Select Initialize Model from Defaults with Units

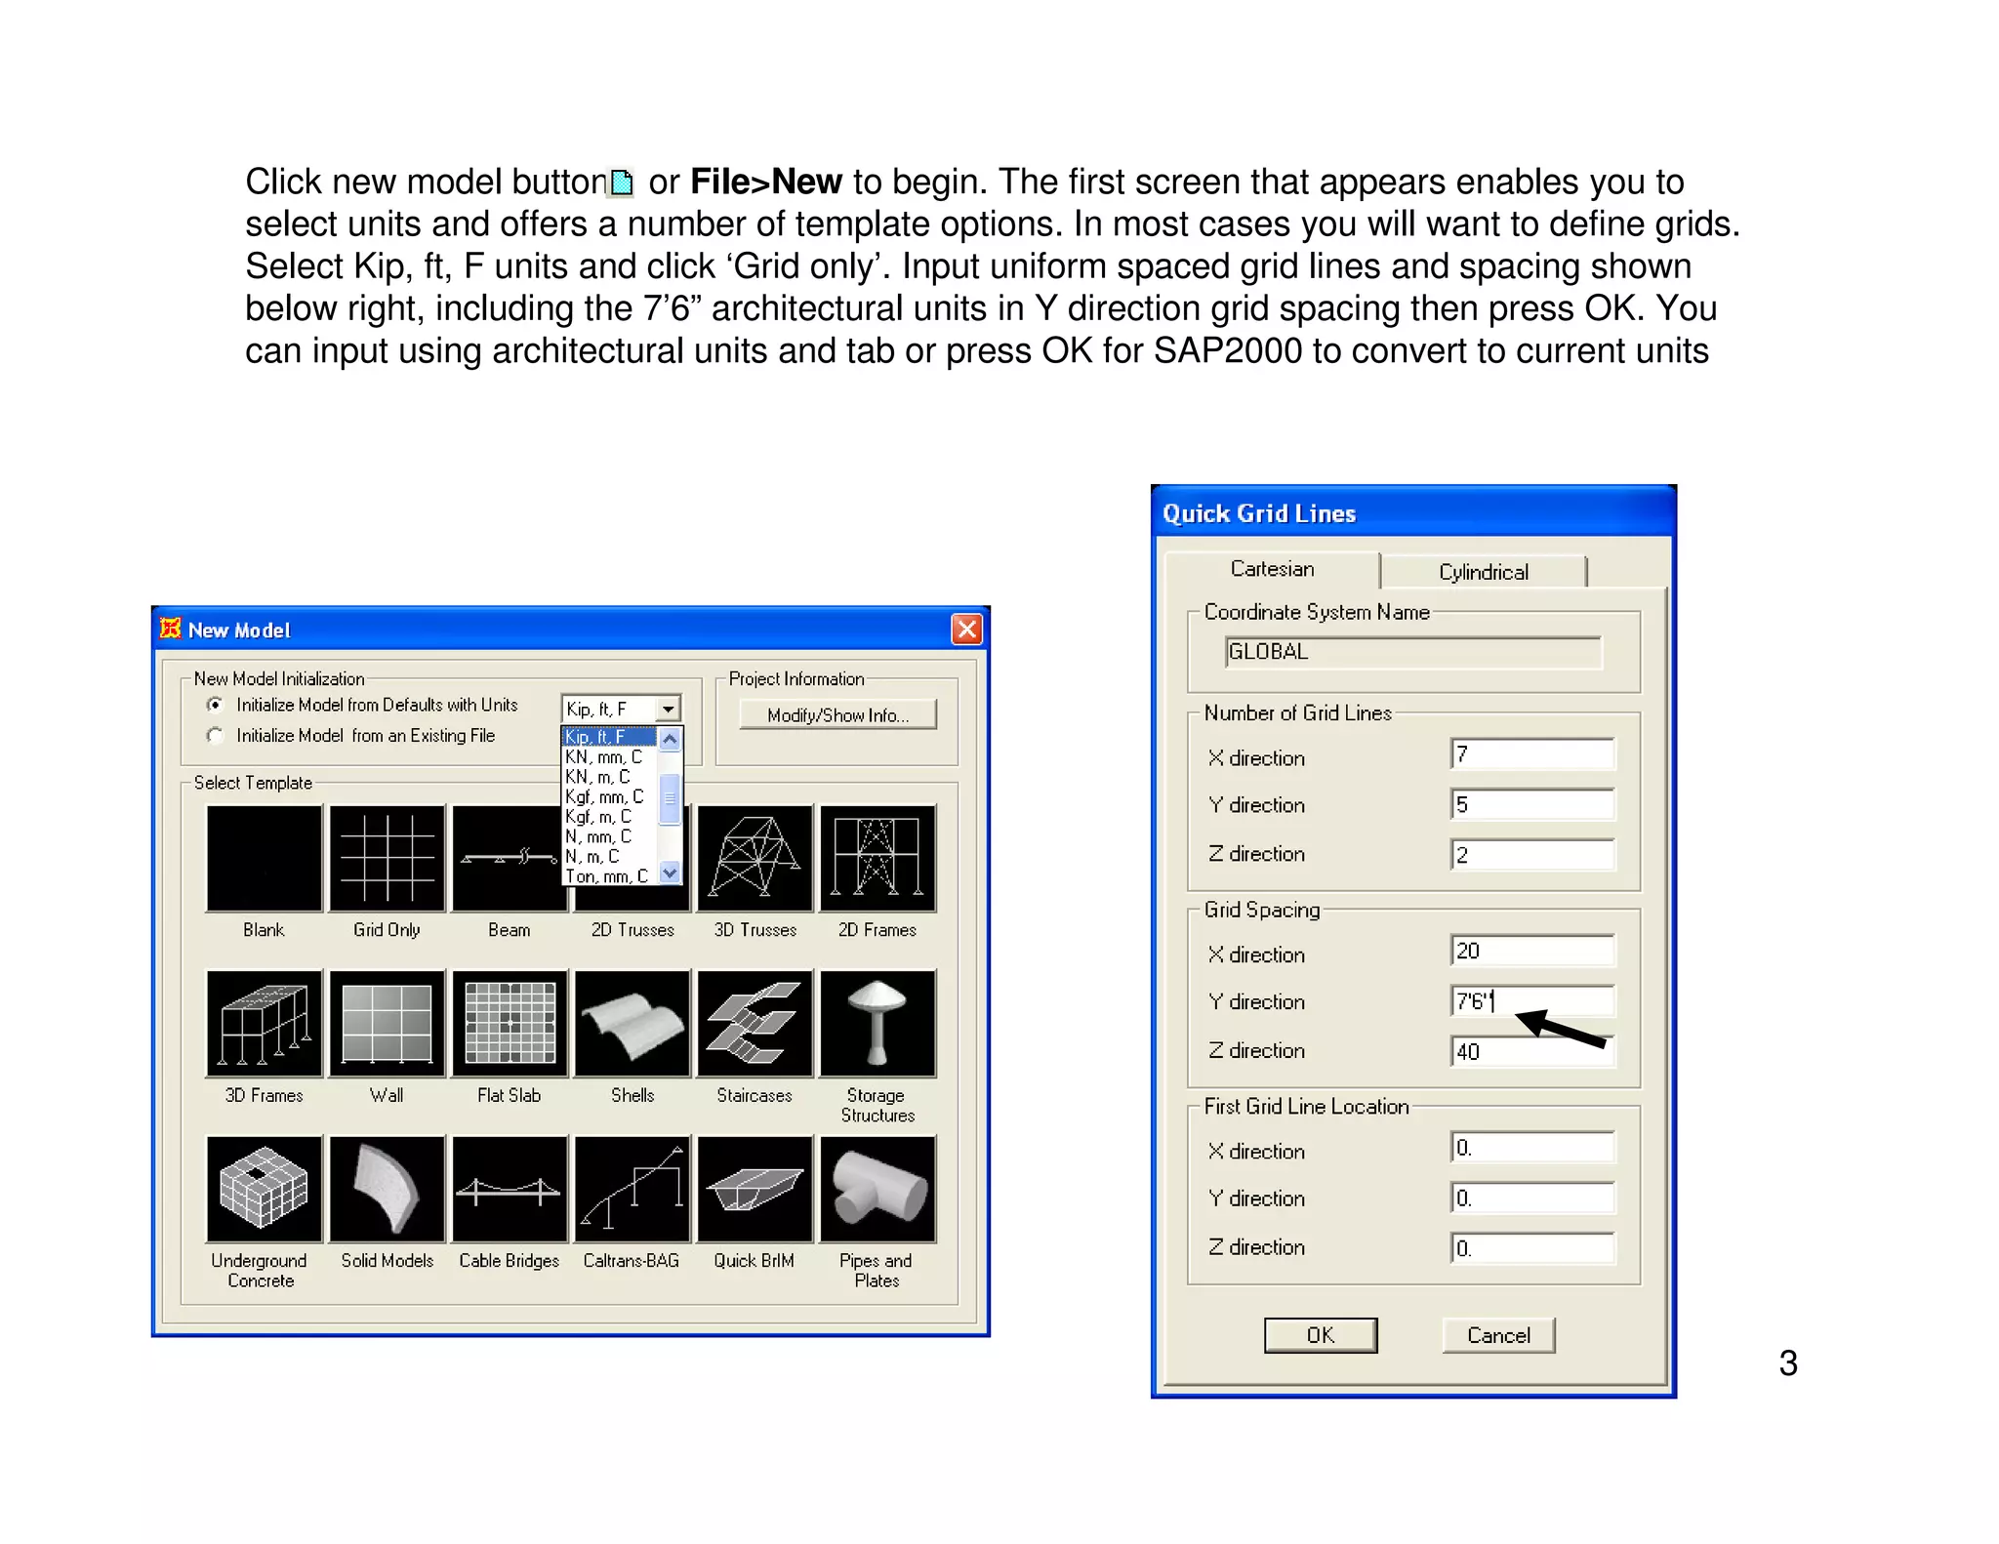coord(216,705)
